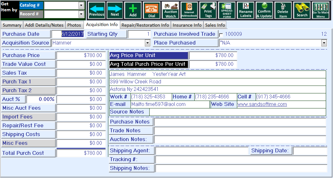
Task: Open the Record # dropdown
Action: pyautogui.click(x=81, y=14)
